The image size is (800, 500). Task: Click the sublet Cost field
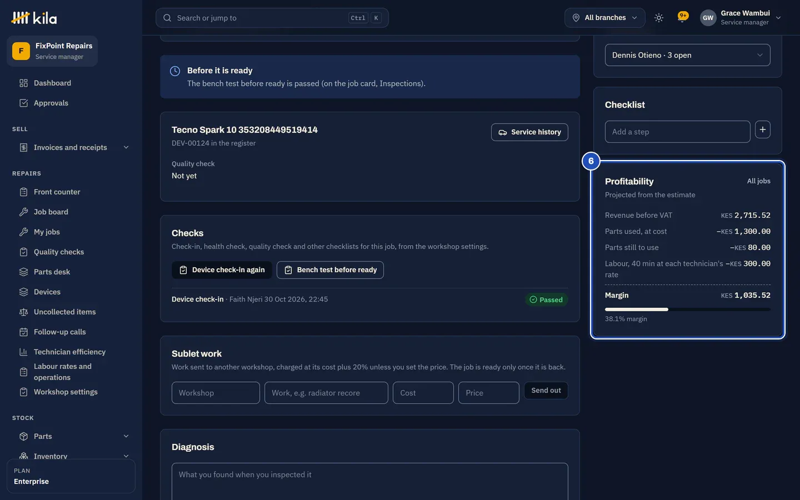pyautogui.click(x=423, y=393)
